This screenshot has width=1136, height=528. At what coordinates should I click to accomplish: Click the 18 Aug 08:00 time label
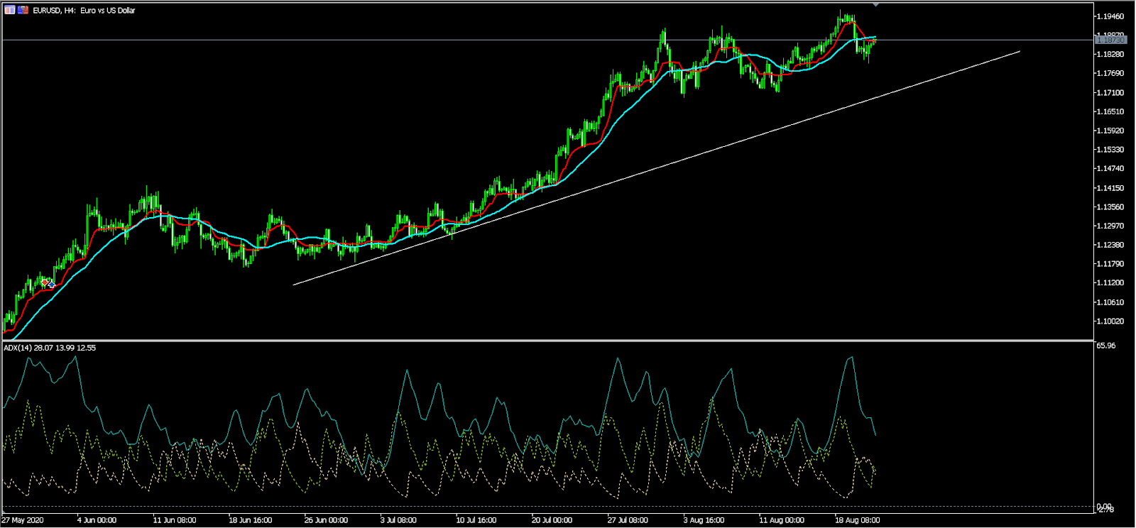tap(857, 520)
